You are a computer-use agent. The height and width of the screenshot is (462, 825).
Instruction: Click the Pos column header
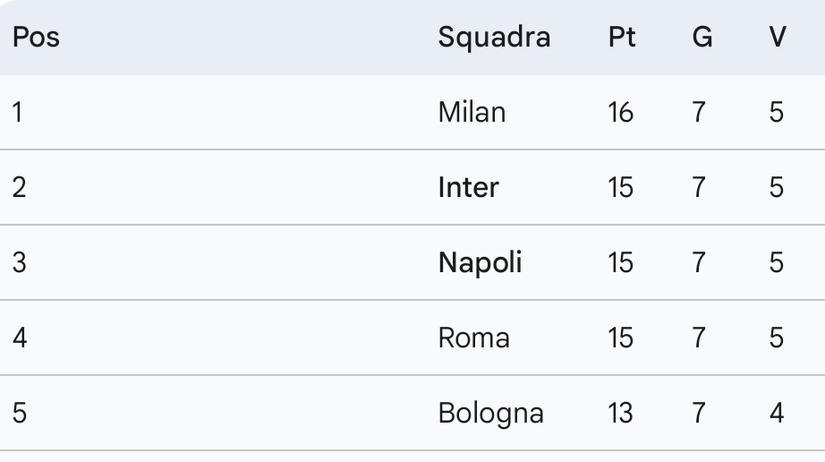[36, 38]
